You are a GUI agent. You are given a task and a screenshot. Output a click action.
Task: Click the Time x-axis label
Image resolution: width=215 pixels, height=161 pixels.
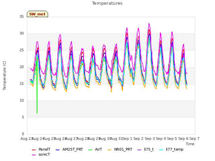tap(190, 144)
